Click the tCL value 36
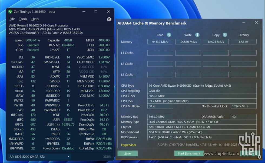The height and width of the screenshot is (163, 265). 33,57
